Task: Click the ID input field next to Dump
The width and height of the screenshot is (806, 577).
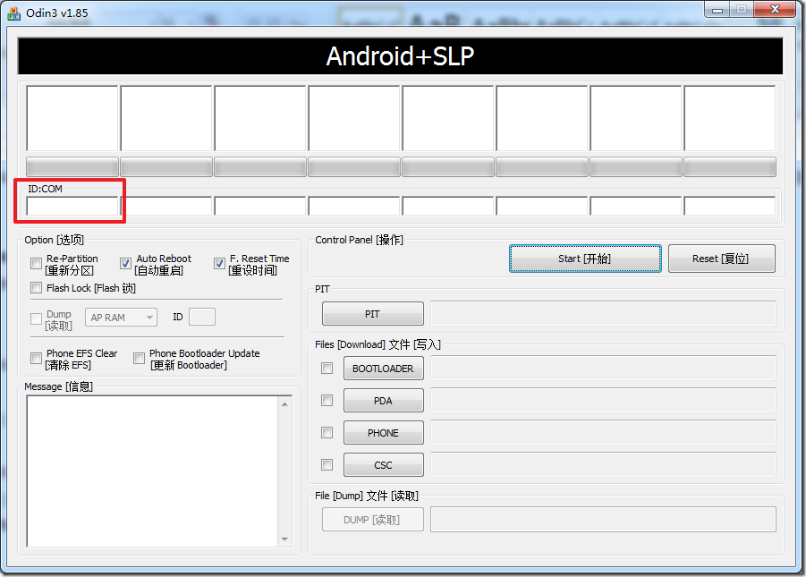Action: click(x=202, y=317)
